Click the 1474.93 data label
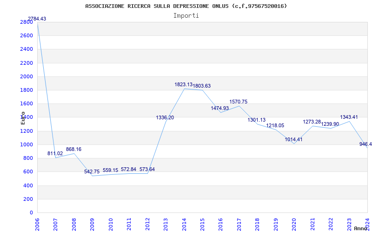 [x=220, y=108]
